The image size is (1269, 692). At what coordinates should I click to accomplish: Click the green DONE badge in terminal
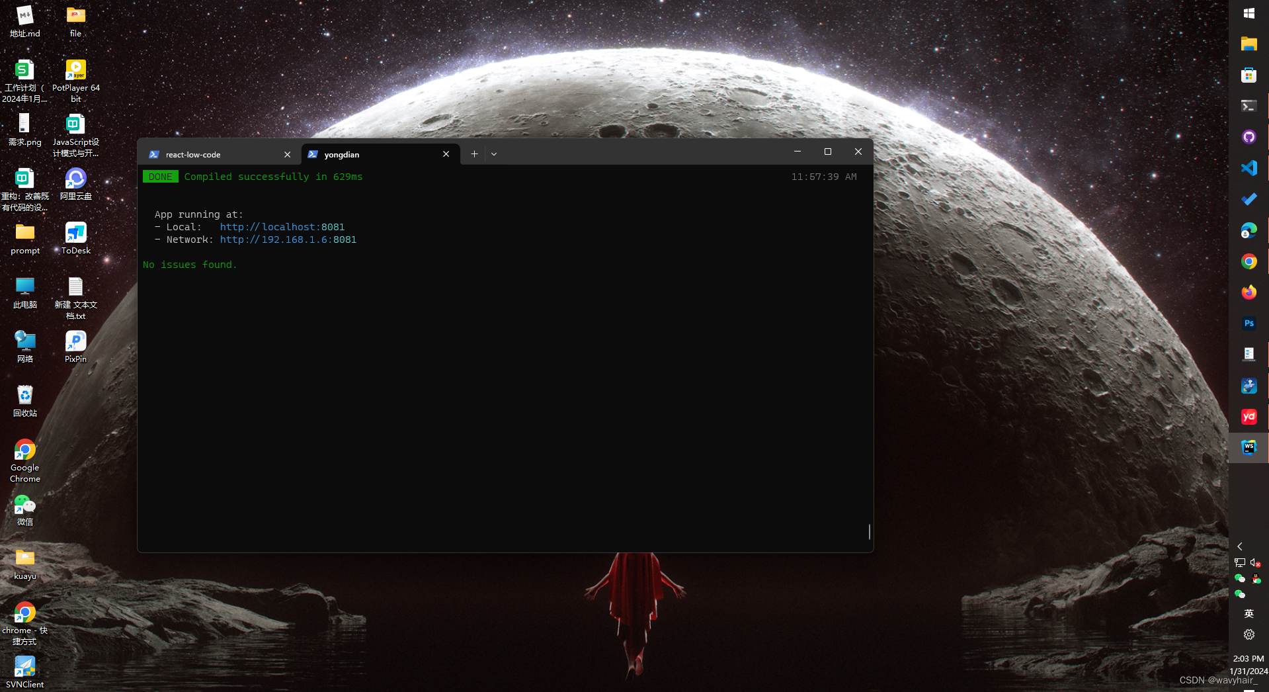coord(161,177)
